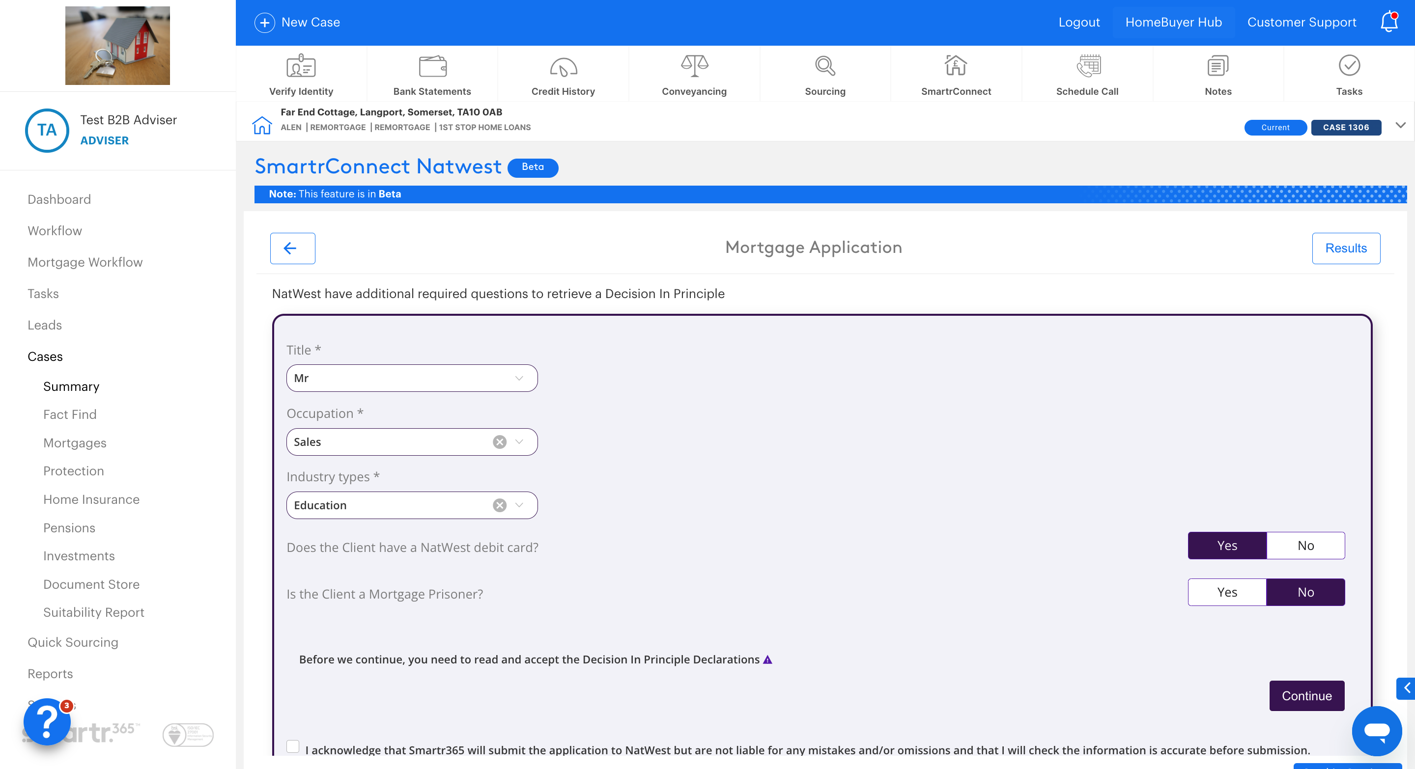Open Tasks checkmark icon
The height and width of the screenshot is (769, 1415).
point(1349,66)
